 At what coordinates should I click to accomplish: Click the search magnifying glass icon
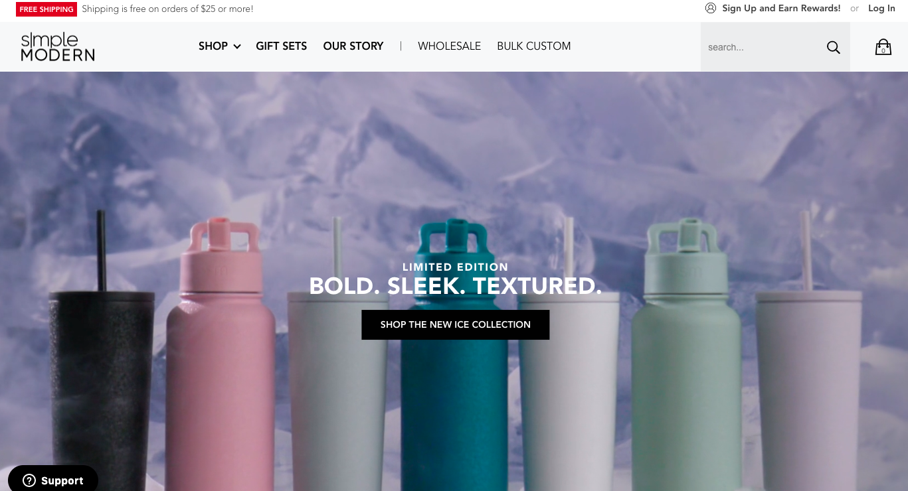click(833, 47)
